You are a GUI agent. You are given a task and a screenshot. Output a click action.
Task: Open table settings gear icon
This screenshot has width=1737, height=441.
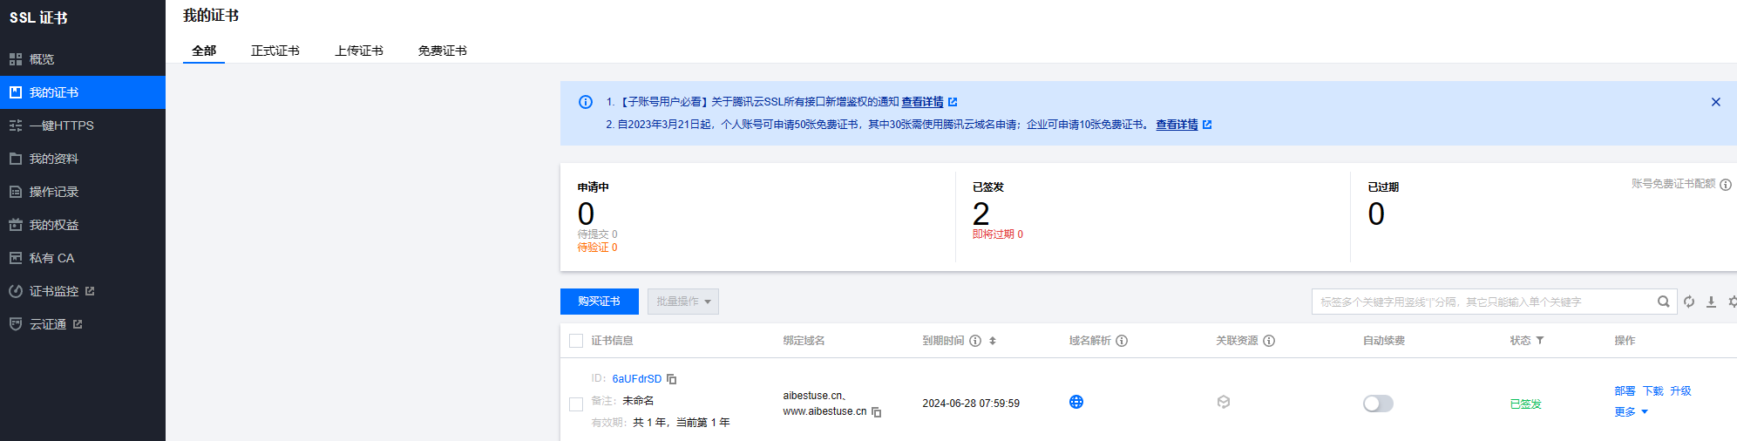point(1733,302)
